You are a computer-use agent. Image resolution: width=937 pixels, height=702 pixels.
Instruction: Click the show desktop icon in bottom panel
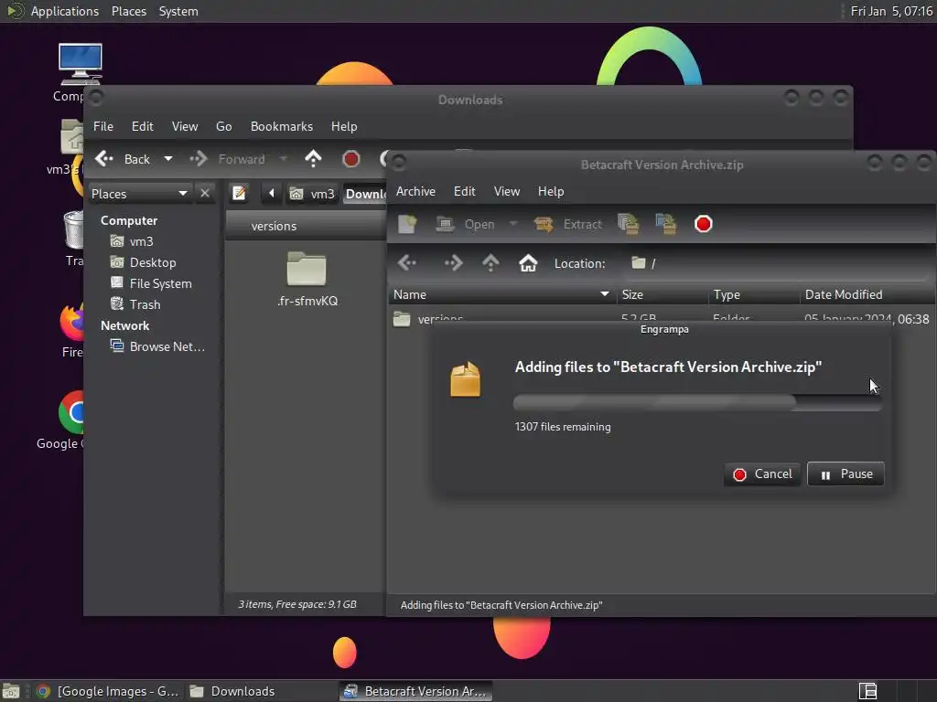coord(11,691)
